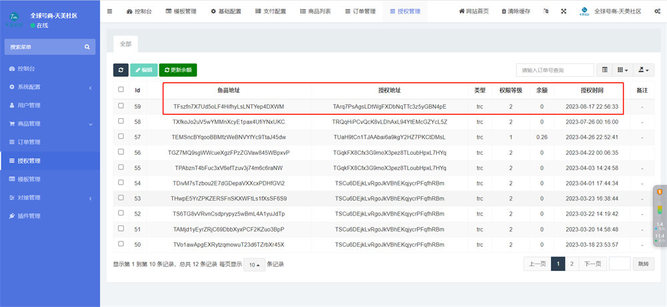Open the page size 10 dropdown

click(x=254, y=264)
